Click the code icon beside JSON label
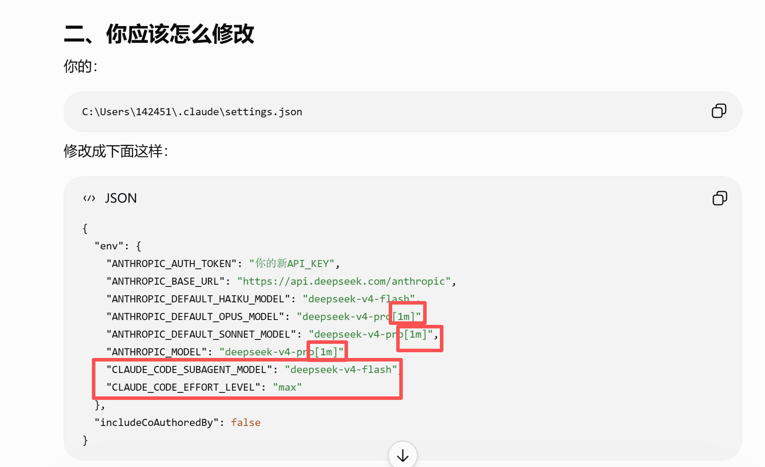Screen dimensions: 765x467 click(x=89, y=198)
